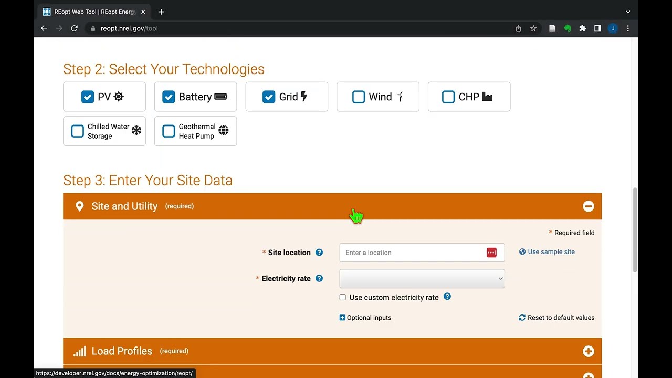The image size is (672, 378).
Task: Toggle the Grid technology checkbox
Action: tap(269, 97)
